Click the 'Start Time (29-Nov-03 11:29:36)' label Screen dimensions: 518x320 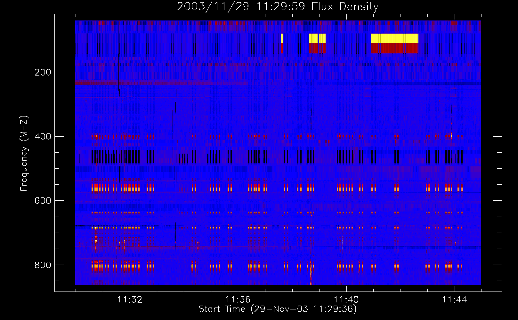278,309
